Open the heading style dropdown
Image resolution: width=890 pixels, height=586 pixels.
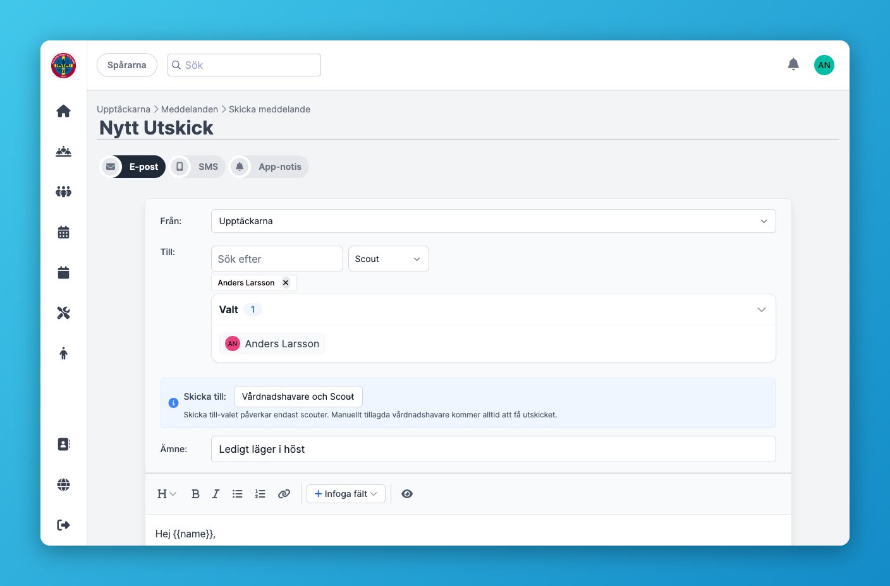[166, 494]
